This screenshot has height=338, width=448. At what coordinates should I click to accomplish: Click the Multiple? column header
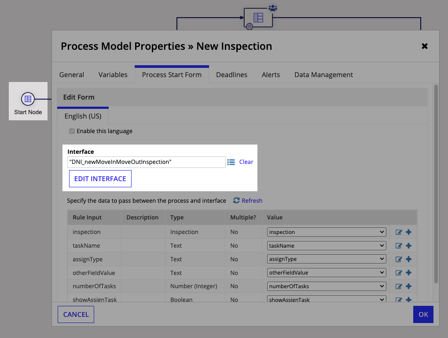click(243, 217)
